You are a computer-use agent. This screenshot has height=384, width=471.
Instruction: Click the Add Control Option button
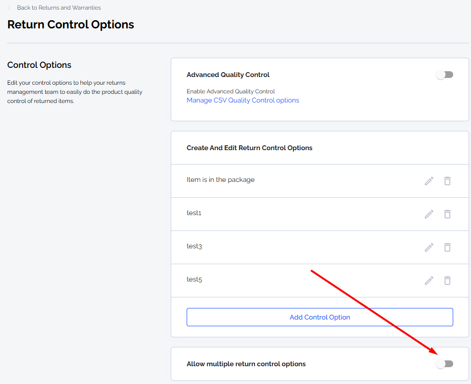click(319, 317)
